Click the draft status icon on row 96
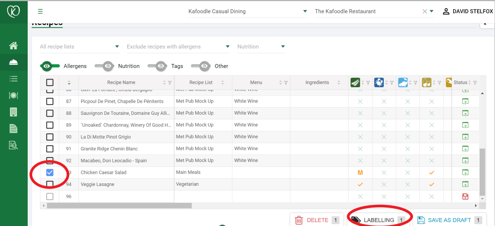This screenshot has height=226, width=495. 465,196
